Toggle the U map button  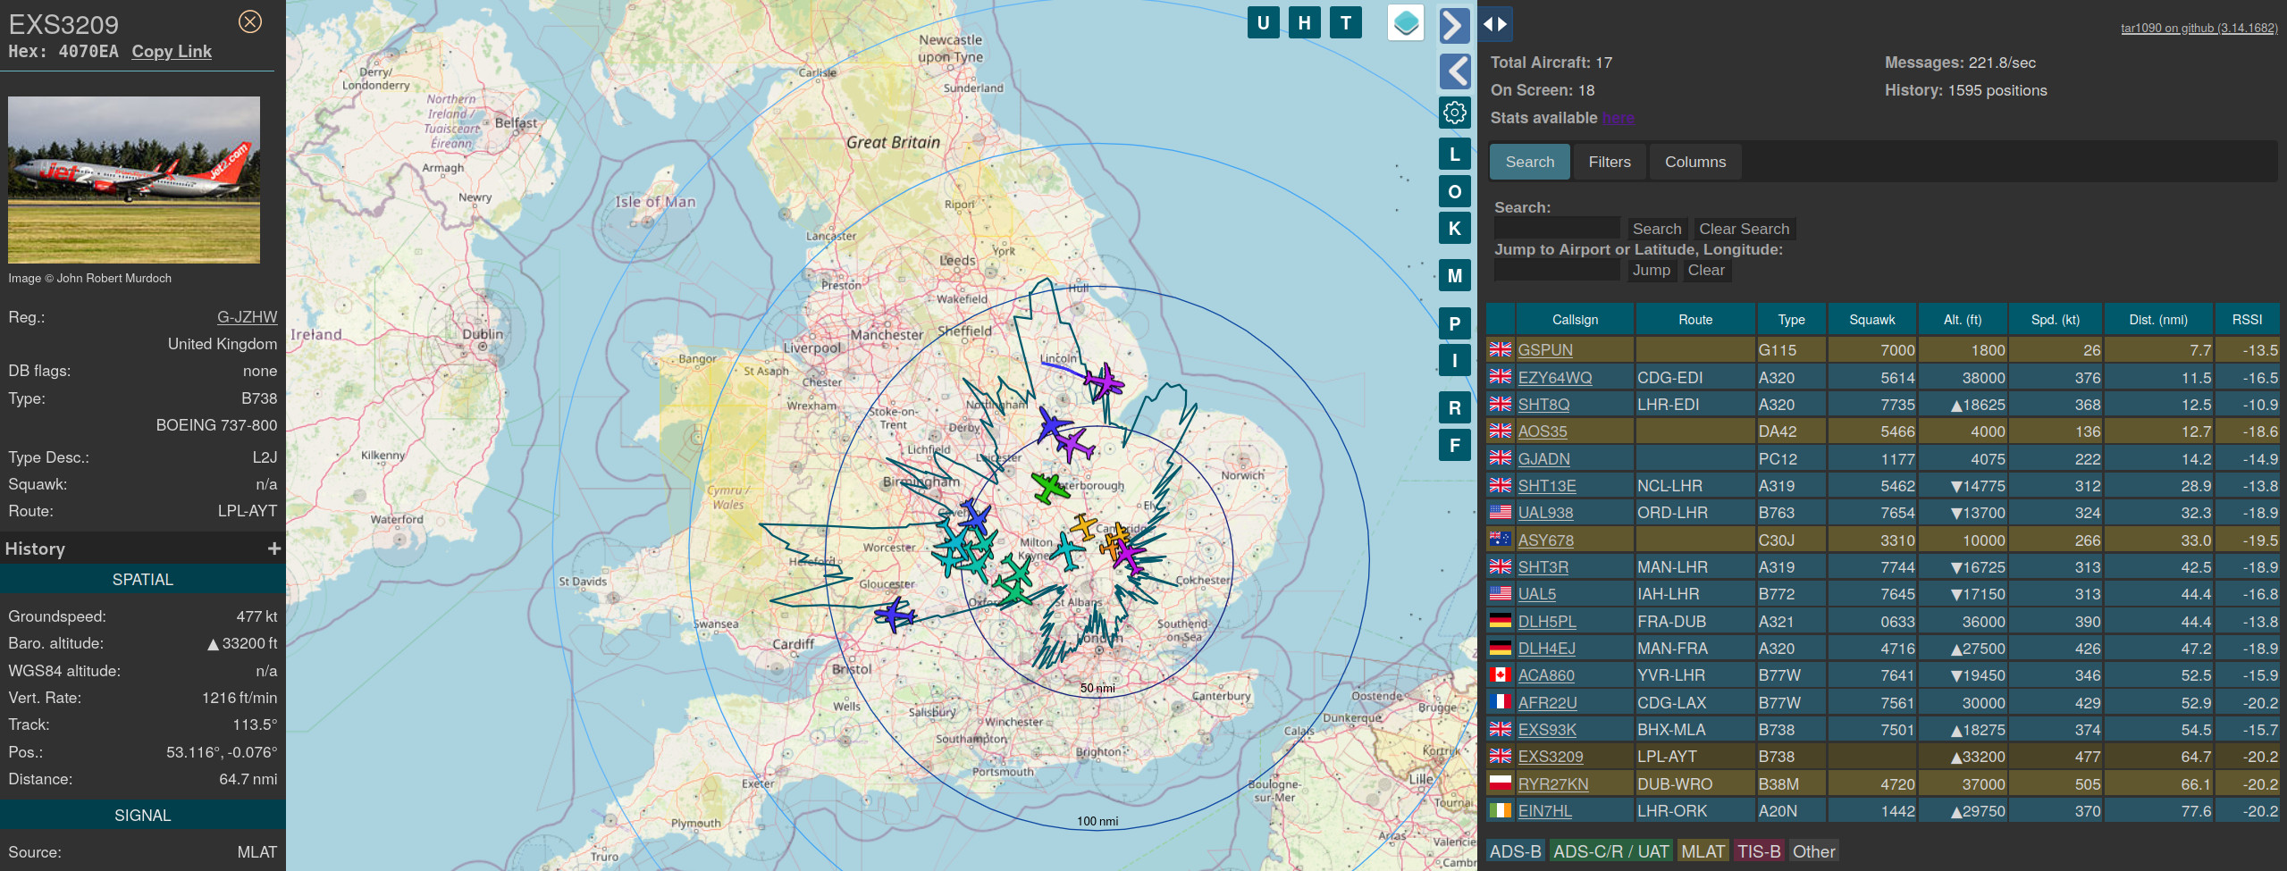1263,23
